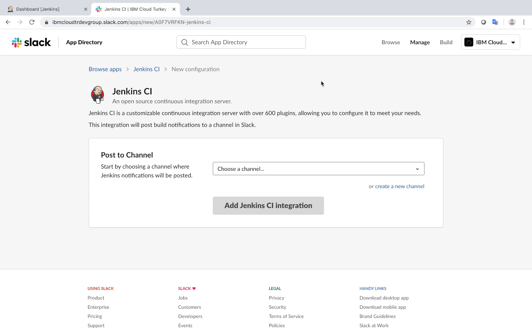
Task: Click create a new channel link
Action: click(400, 186)
